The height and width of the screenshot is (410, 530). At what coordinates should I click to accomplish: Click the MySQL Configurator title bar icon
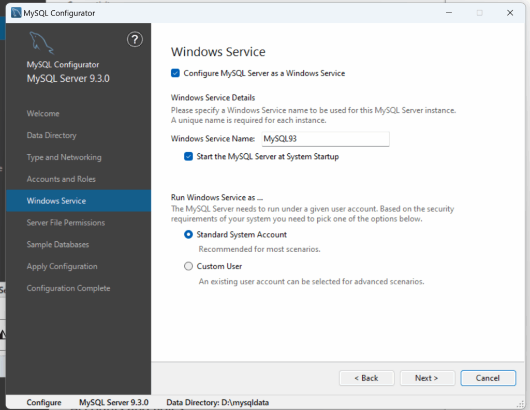coord(16,13)
